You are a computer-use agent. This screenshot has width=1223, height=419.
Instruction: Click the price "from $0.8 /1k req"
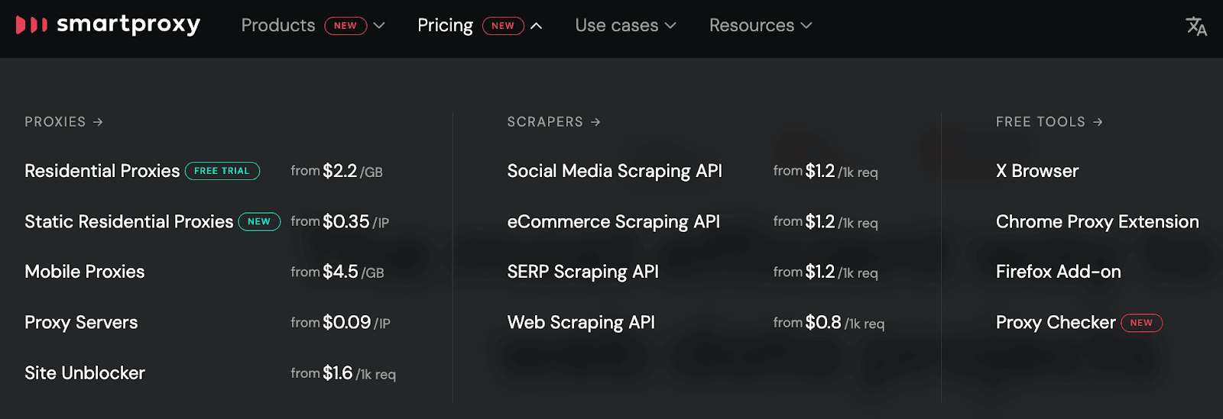coord(829,323)
